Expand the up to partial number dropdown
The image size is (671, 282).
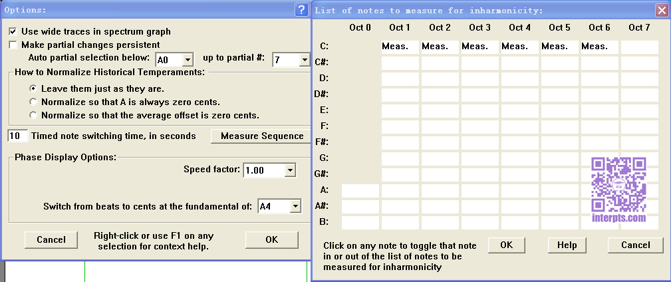point(297,60)
